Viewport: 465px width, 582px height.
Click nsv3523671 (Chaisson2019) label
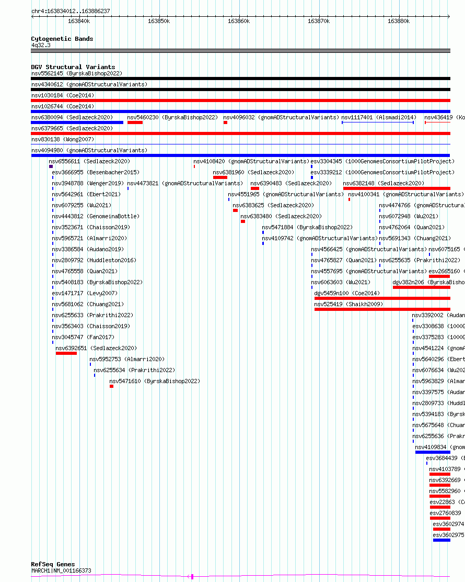[x=91, y=228]
